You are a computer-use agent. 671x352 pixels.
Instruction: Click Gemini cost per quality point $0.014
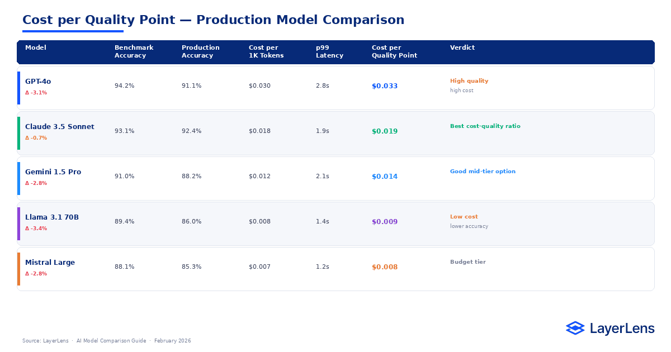coord(385,177)
